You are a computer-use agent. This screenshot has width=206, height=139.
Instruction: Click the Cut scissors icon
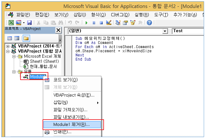point(38,23)
